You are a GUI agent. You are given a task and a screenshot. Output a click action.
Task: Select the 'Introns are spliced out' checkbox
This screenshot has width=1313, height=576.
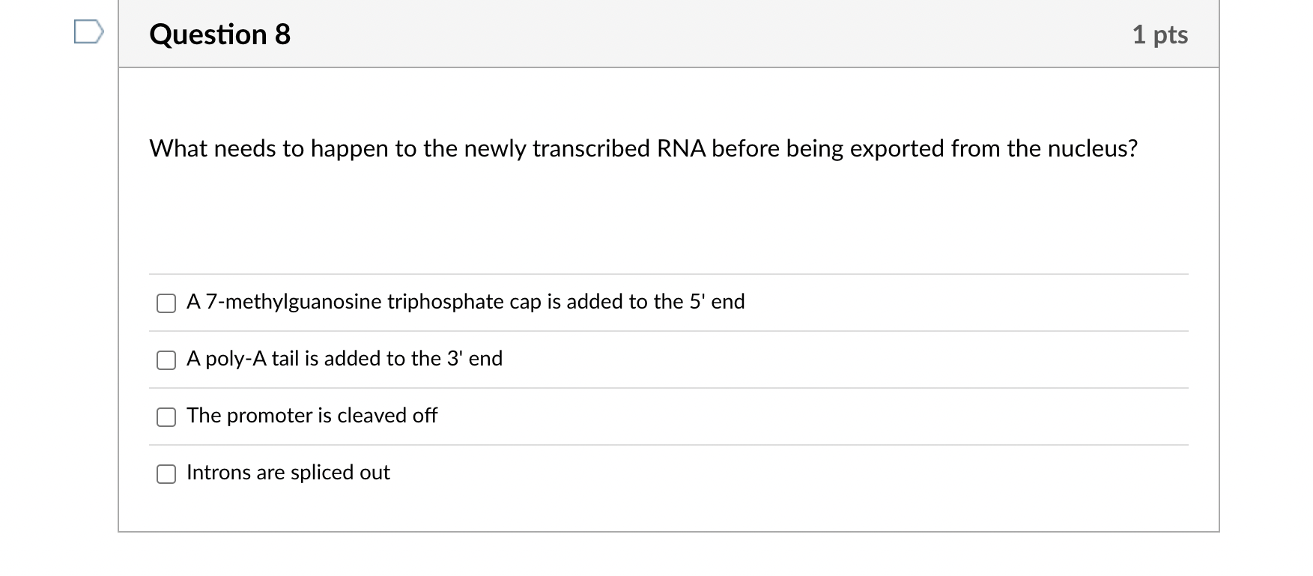(x=166, y=473)
